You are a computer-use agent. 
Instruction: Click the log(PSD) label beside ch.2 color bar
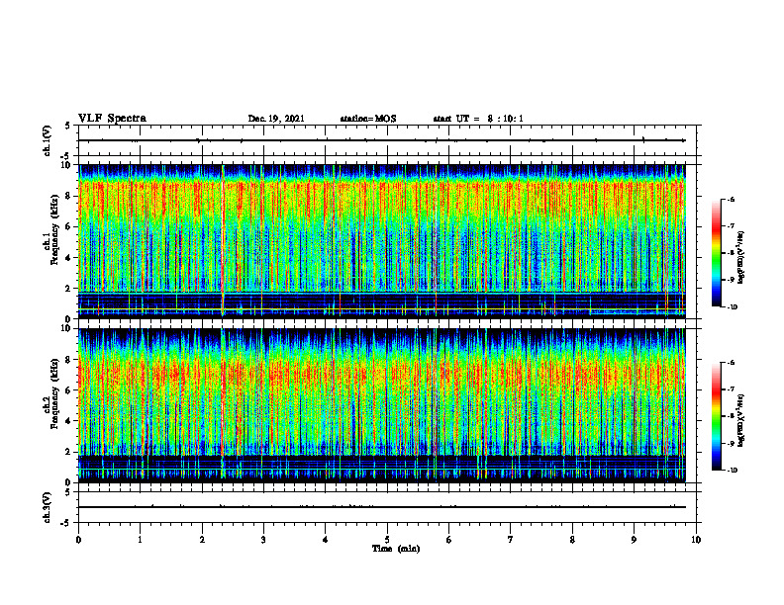[x=741, y=421]
